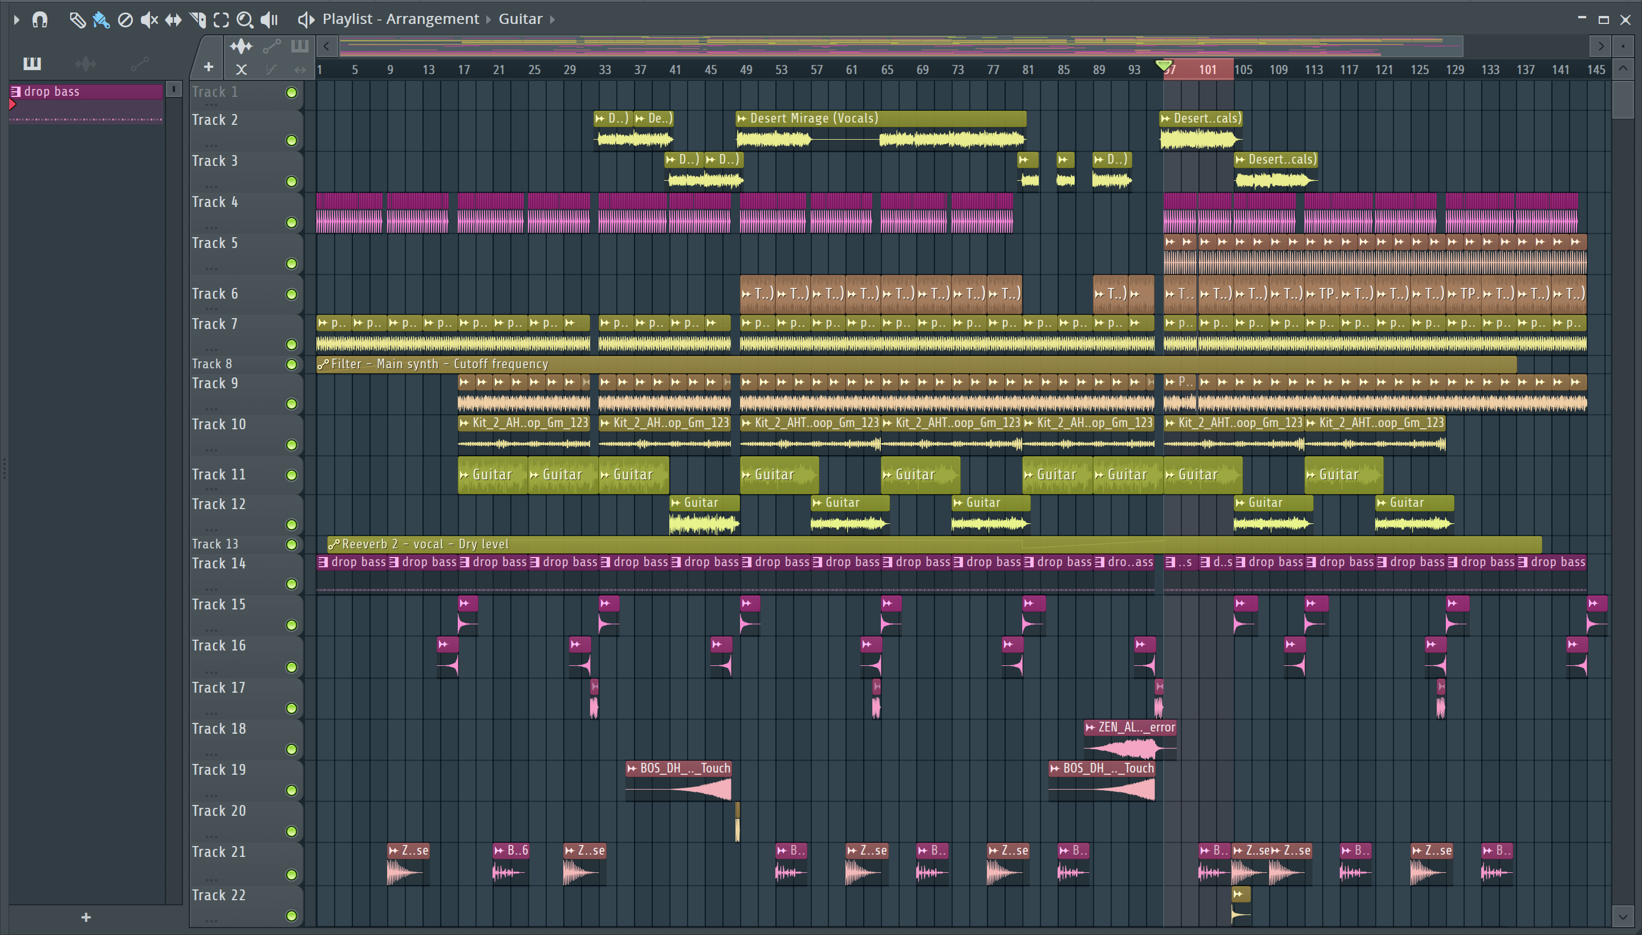Focus automation clips icon in header
This screenshot has height=935, width=1642.
pyautogui.click(x=271, y=46)
